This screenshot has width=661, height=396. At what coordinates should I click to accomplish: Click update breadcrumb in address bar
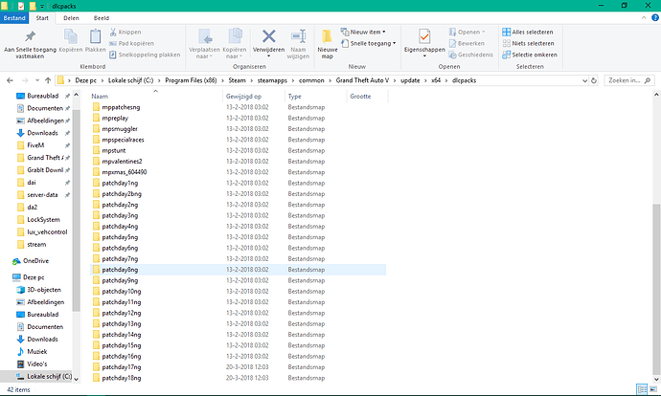click(410, 80)
